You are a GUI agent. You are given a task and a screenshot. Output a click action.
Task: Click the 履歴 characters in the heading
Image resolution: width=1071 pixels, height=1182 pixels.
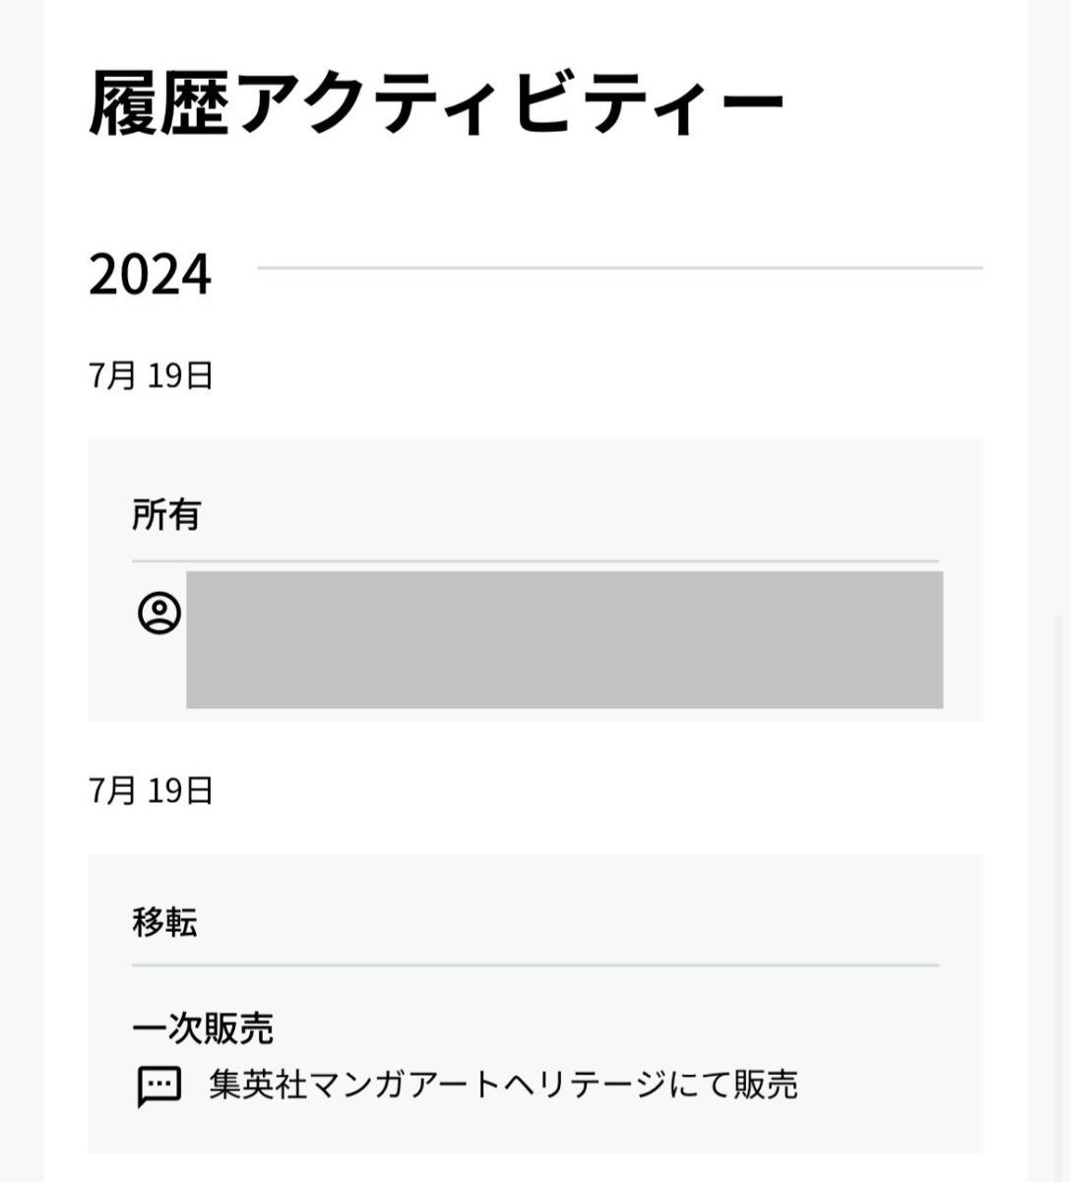[160, 102]
